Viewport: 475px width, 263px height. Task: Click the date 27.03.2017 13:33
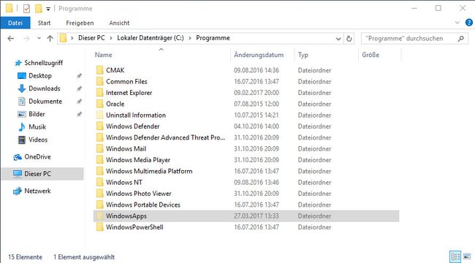click(x=256, y=216)
